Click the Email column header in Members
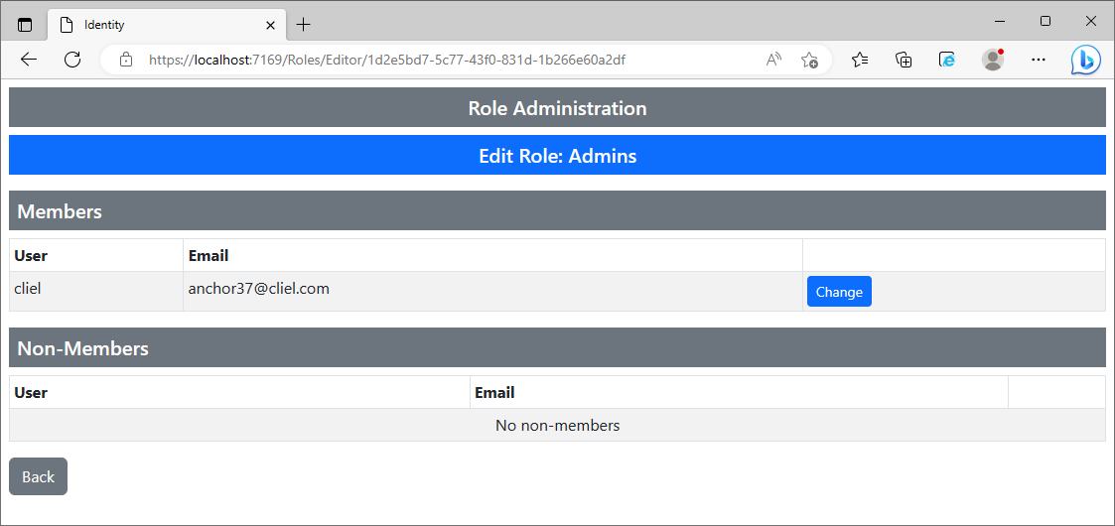 click(492, 255)
